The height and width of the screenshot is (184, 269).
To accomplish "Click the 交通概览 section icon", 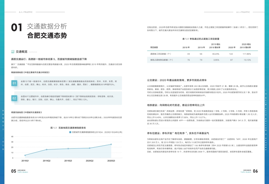I will (x=13, y=52).
